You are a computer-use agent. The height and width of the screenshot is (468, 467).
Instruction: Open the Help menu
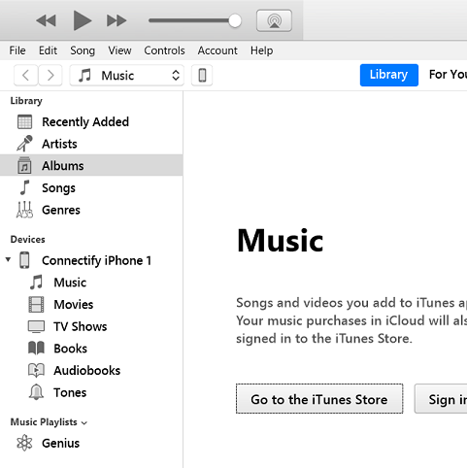[x=261, y=50]
